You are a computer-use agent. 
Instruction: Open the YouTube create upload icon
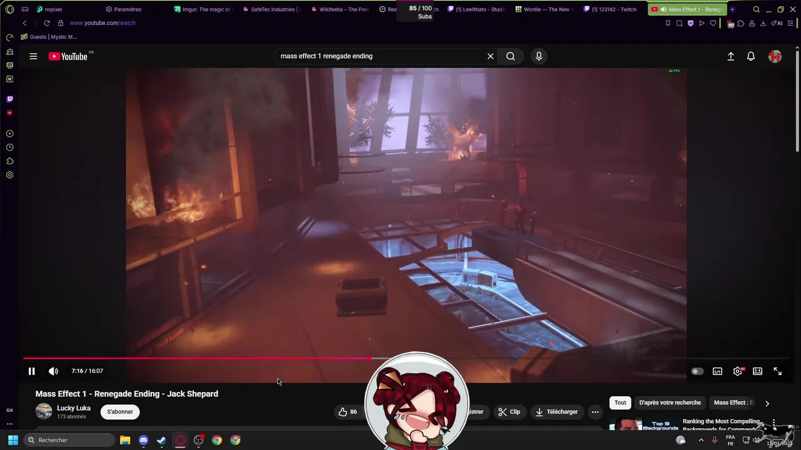click(x=730, y=56)
